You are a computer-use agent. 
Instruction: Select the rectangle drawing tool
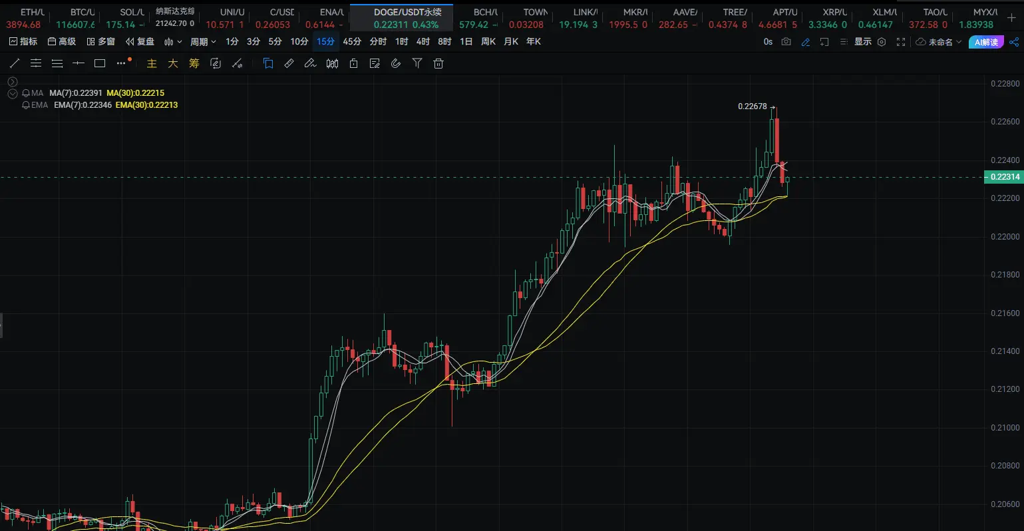pos(100,63)
